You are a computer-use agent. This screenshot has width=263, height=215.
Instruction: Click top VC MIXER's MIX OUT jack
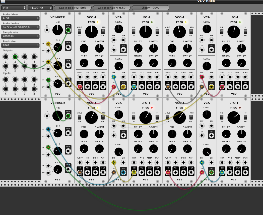[x=68, y=30]
